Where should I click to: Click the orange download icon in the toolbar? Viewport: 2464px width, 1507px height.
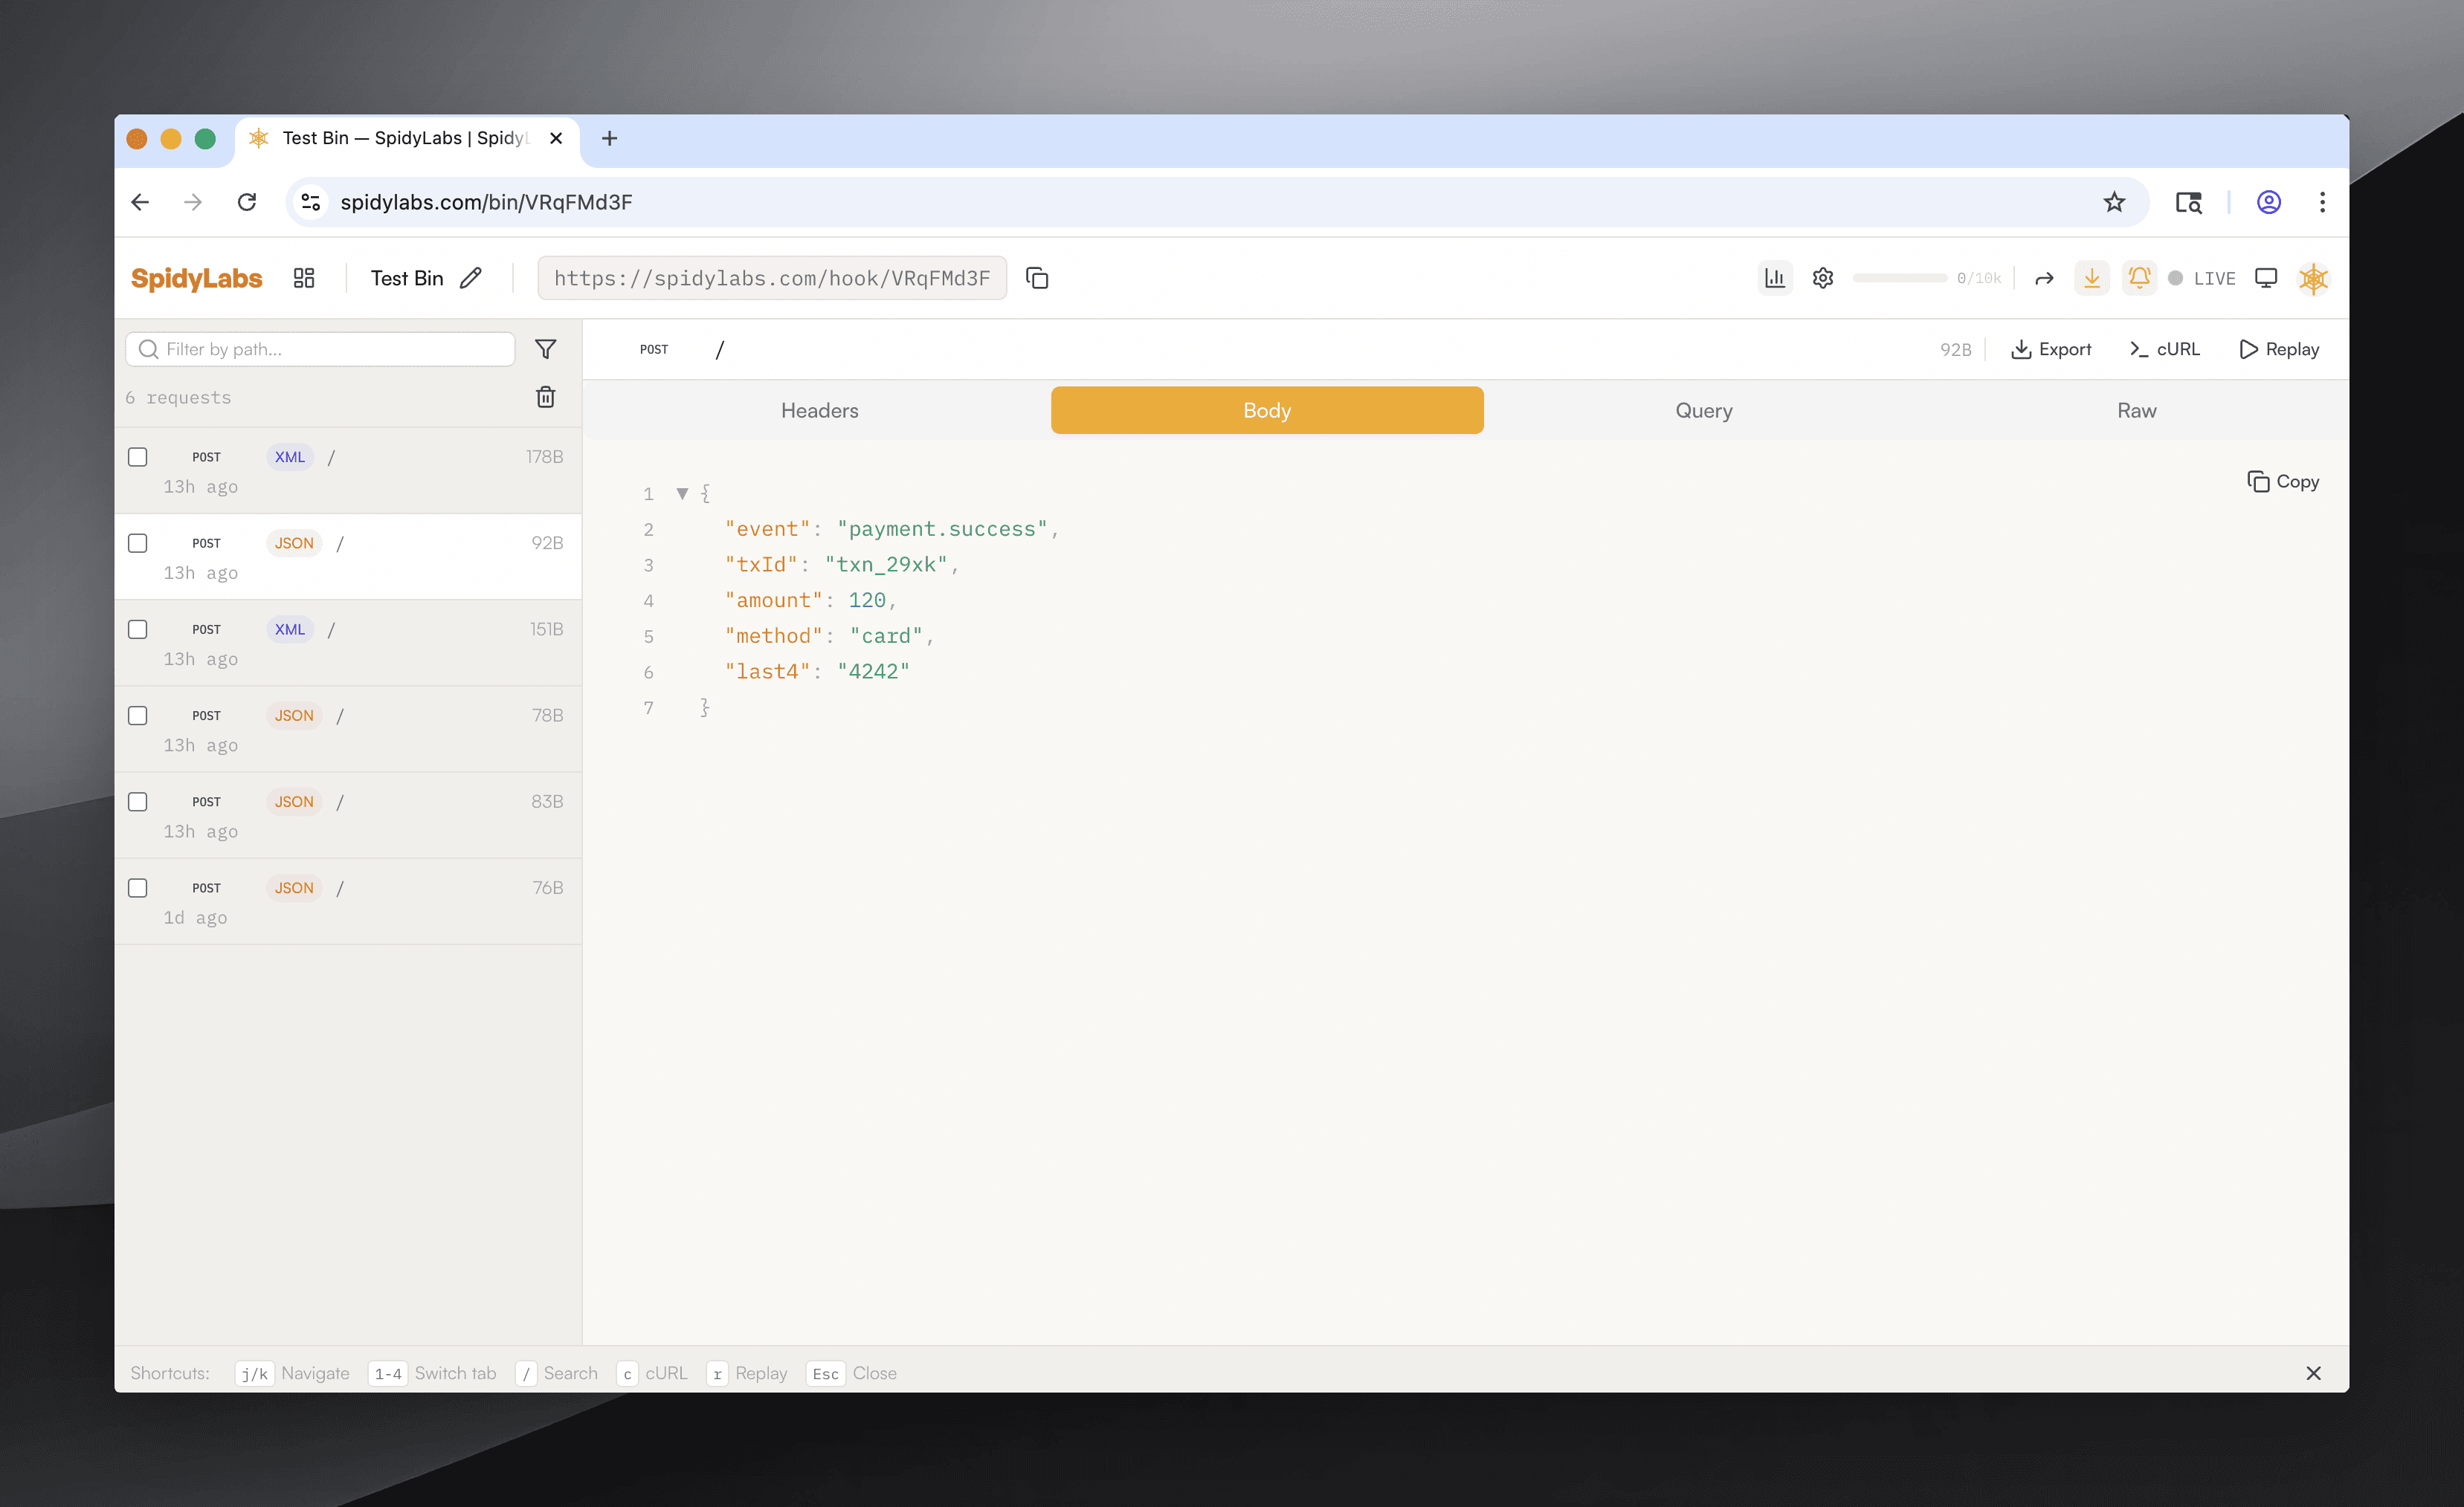coord(2091,278)
